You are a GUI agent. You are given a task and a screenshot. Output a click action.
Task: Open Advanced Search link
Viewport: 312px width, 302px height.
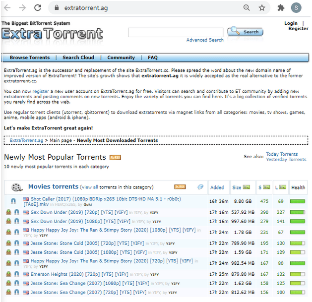click(x=205, y=40)
